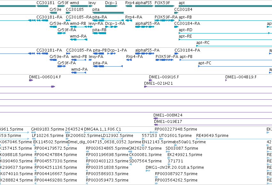Select EST GH09183.5prime
Screen dimensions: 272x185
(x=48, y=129)
